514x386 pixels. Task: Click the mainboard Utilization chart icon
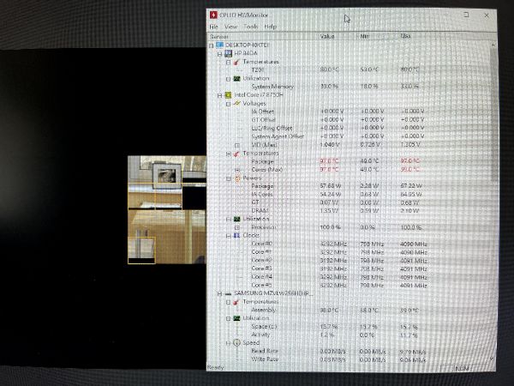[x=236, y=79]
